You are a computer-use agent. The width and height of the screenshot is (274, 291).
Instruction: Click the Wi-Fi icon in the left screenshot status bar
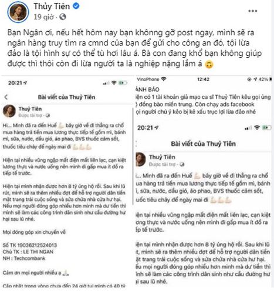click(114, 83)
